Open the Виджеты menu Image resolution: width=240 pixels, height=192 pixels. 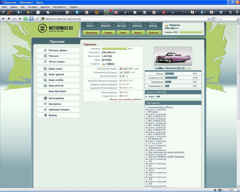coord(45,7)
